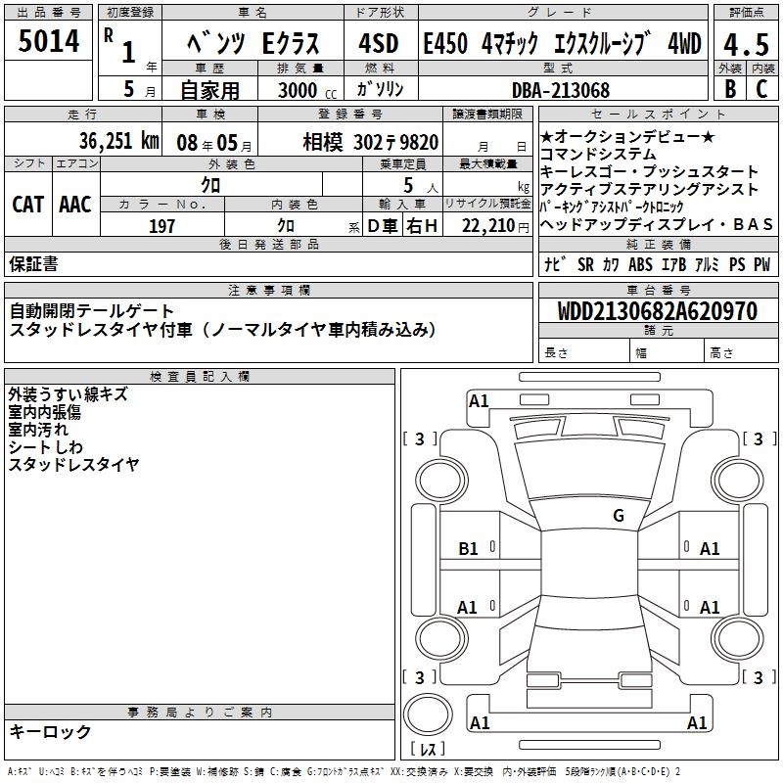Click the steering position 右H

422,226
